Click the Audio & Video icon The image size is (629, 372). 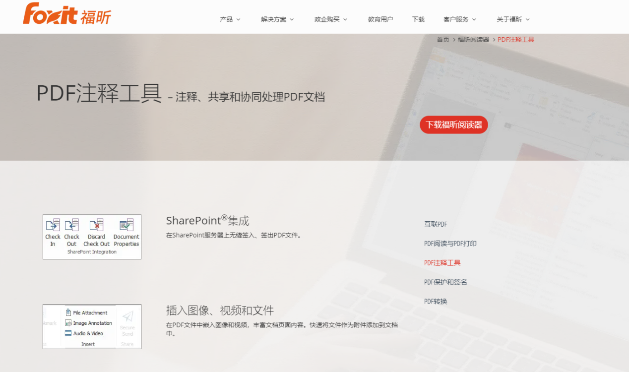click(x=68, y=333)
